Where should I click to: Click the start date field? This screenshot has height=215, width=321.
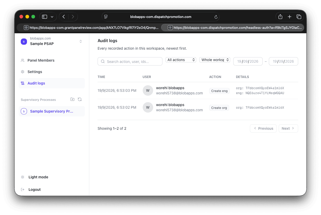[248, 61]
